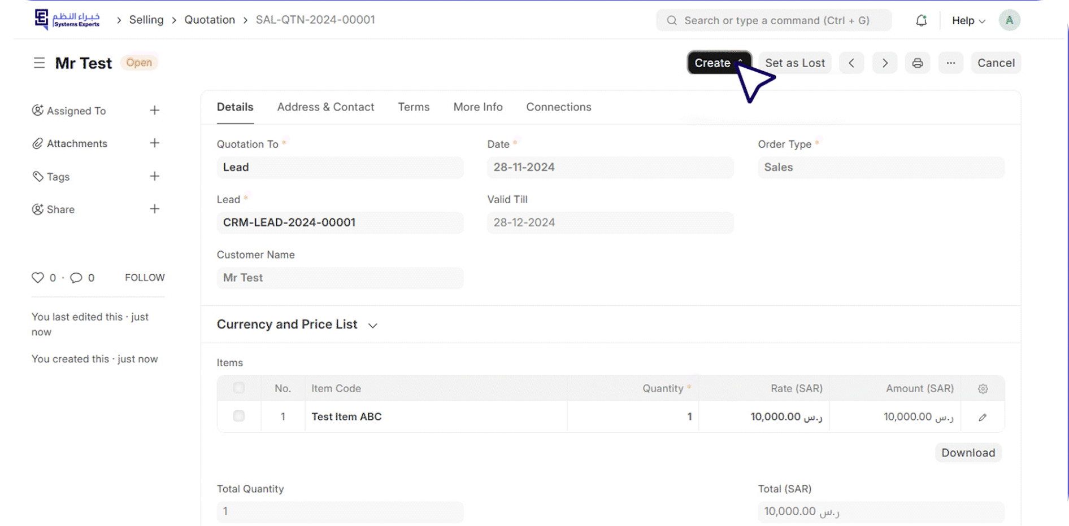Download the items table
Viewport: 1069px width, 526px height.
pos(968,453)
